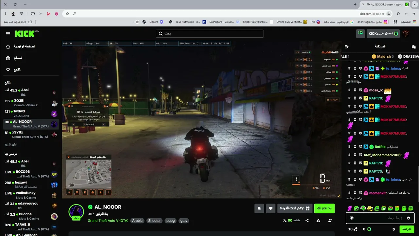
Task: Open the Kick sidebar hamburger menu
Action: point(8,34)
